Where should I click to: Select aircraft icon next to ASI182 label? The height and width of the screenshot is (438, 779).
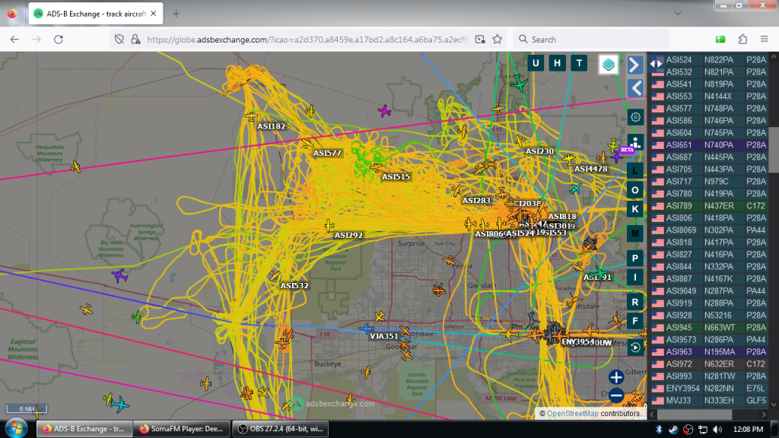tap(251, 116)
